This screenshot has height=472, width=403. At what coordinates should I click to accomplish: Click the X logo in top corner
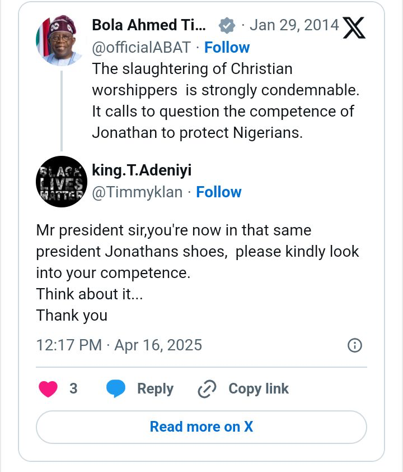pos(354,26)
